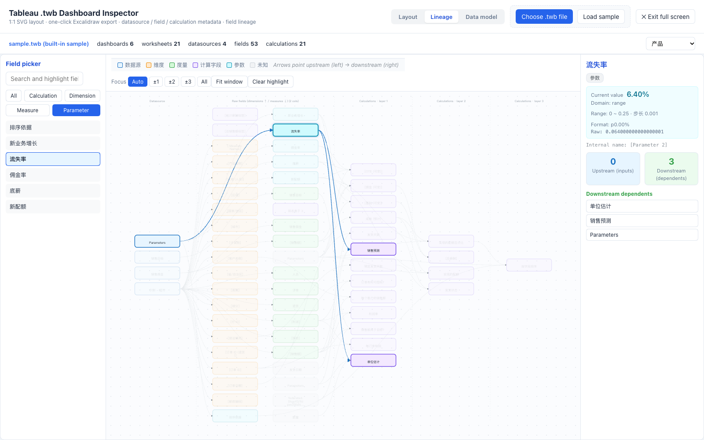Set focus depth to ±2
Image resolution: width=704 pixels, height=440 pixels.
click(x=172, y=82)
